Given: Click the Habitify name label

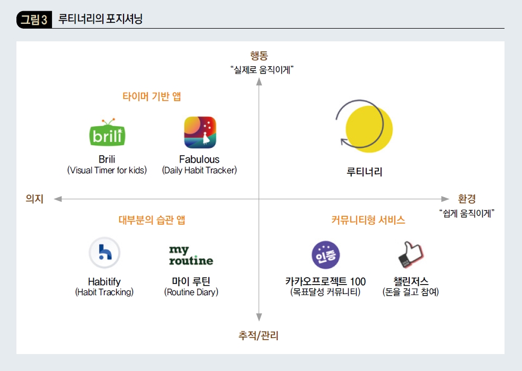Looking at the screenshot, I should [x=104, y=281].
